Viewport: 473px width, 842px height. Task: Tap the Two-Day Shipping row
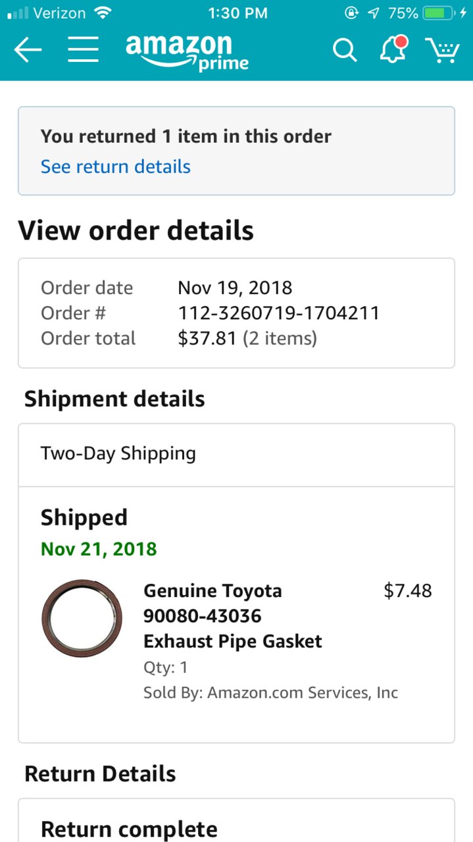pos(236,455)
